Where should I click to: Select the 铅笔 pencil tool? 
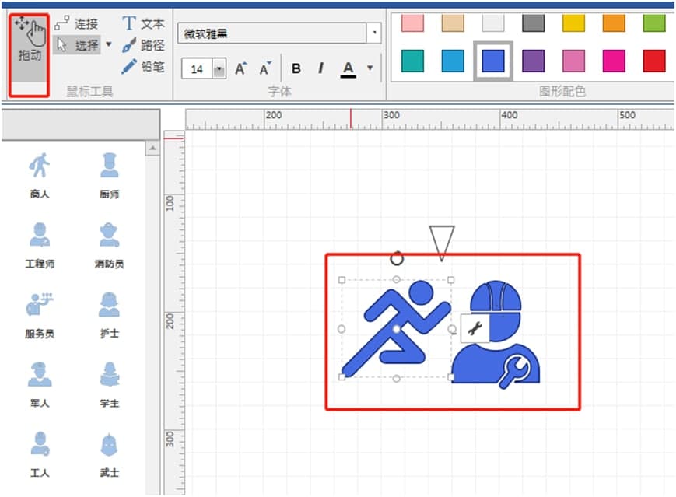click(x=144, y=66)
